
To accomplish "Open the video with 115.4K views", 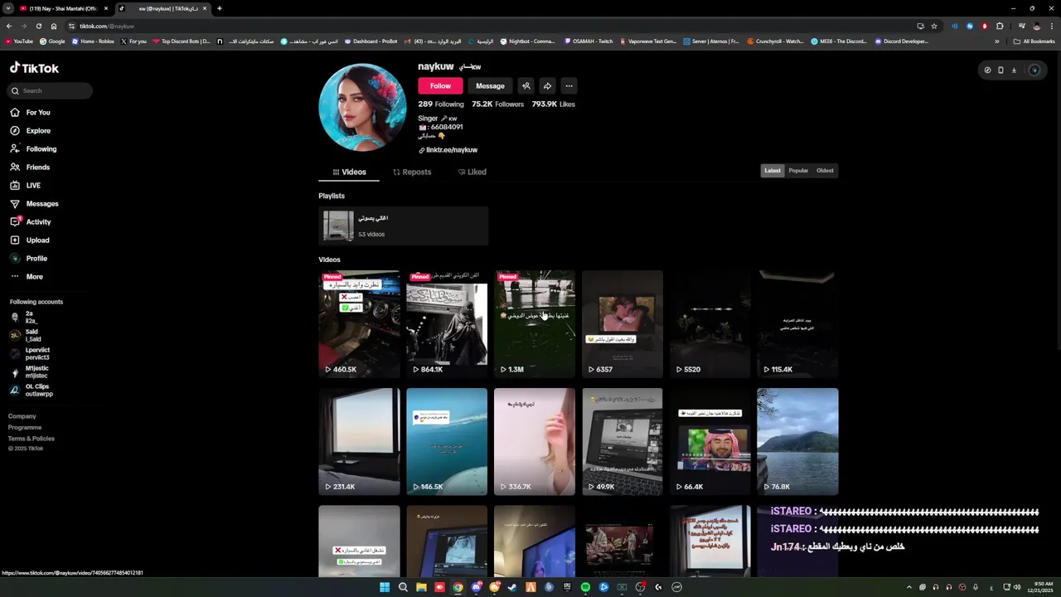I will coord(798,323).
